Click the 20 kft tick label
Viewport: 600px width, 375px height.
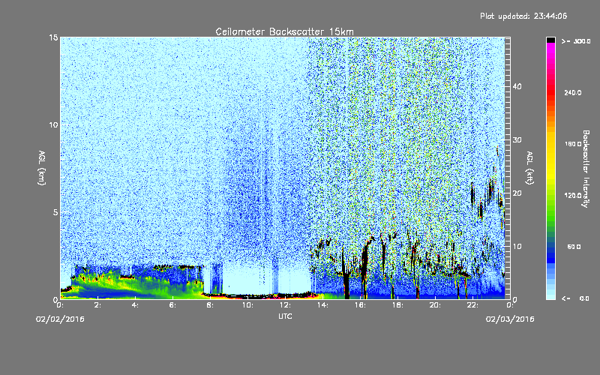pos(517,193)
